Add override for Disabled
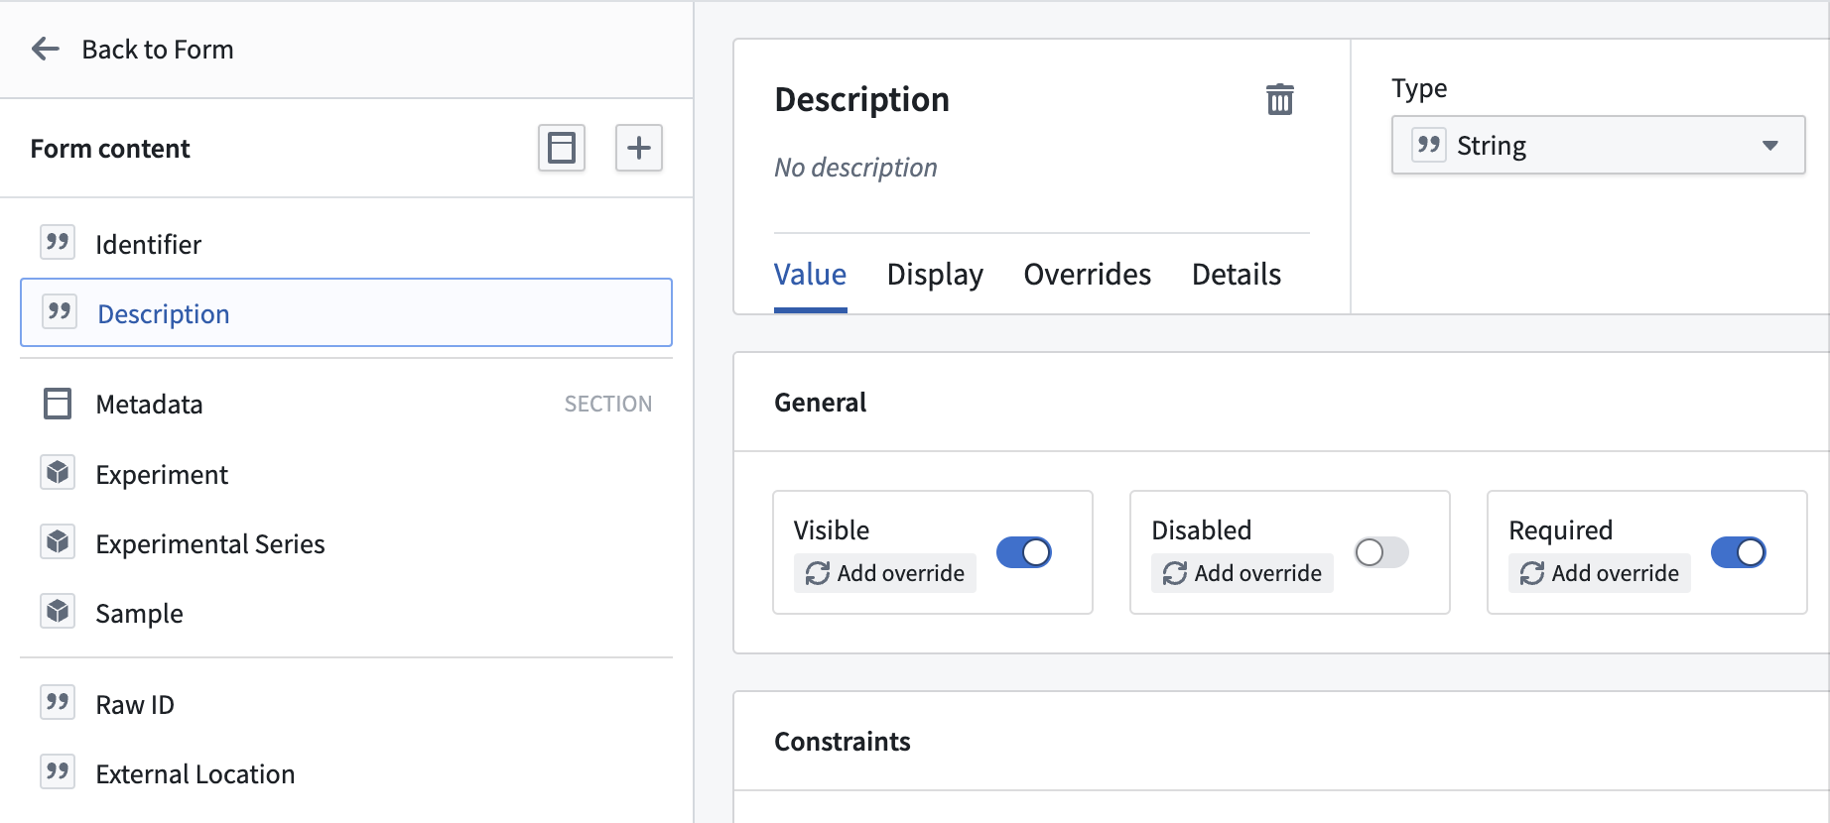1830x823 pixels. [1242, 573]
